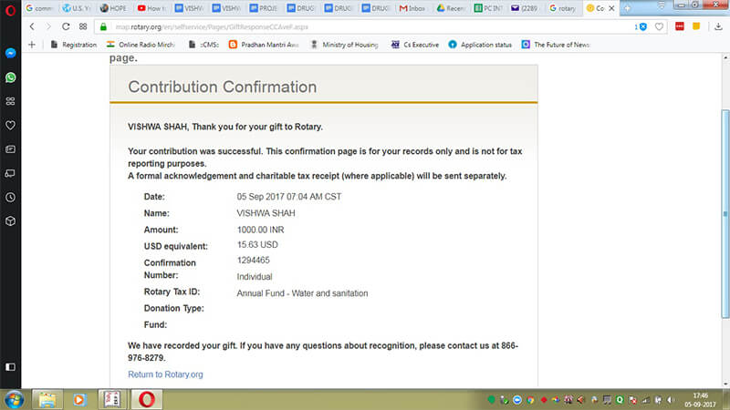The width and height of the screenshot is (730, 410).
Task: Open the Opera main menu logo
Action: click(x=10, y=9)
